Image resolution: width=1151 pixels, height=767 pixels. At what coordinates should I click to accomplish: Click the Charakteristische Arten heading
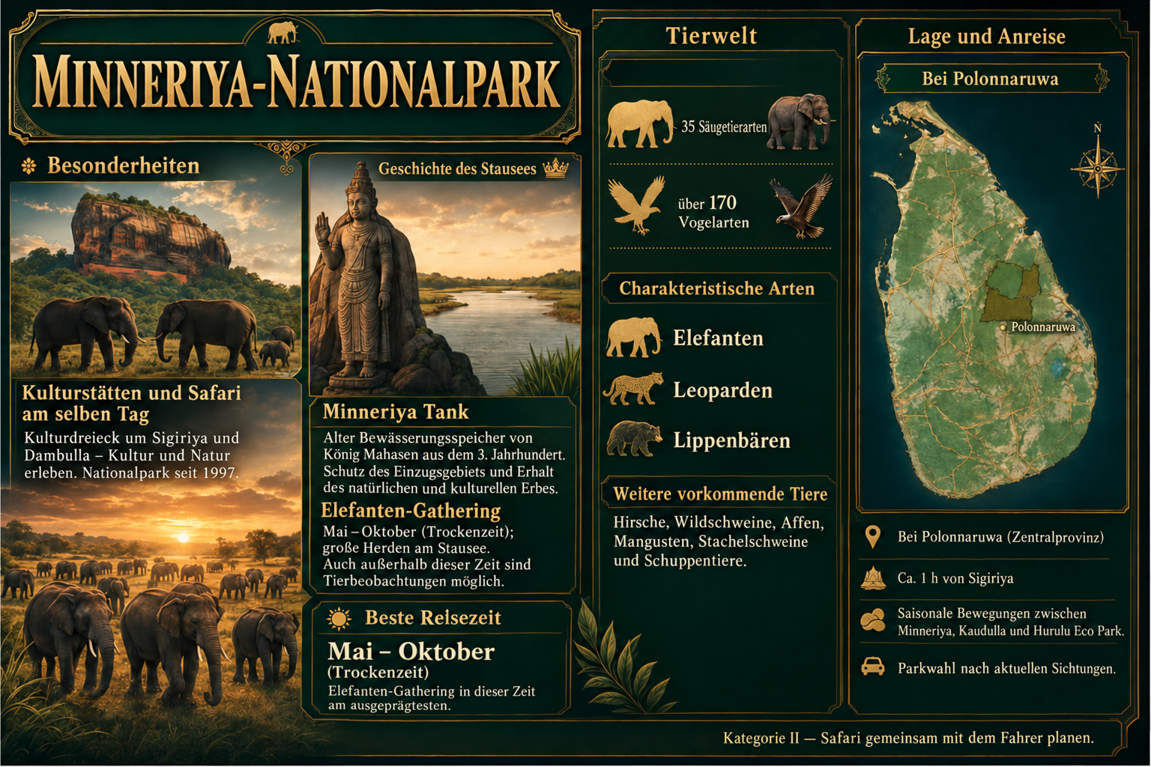(x=716, y=289)
